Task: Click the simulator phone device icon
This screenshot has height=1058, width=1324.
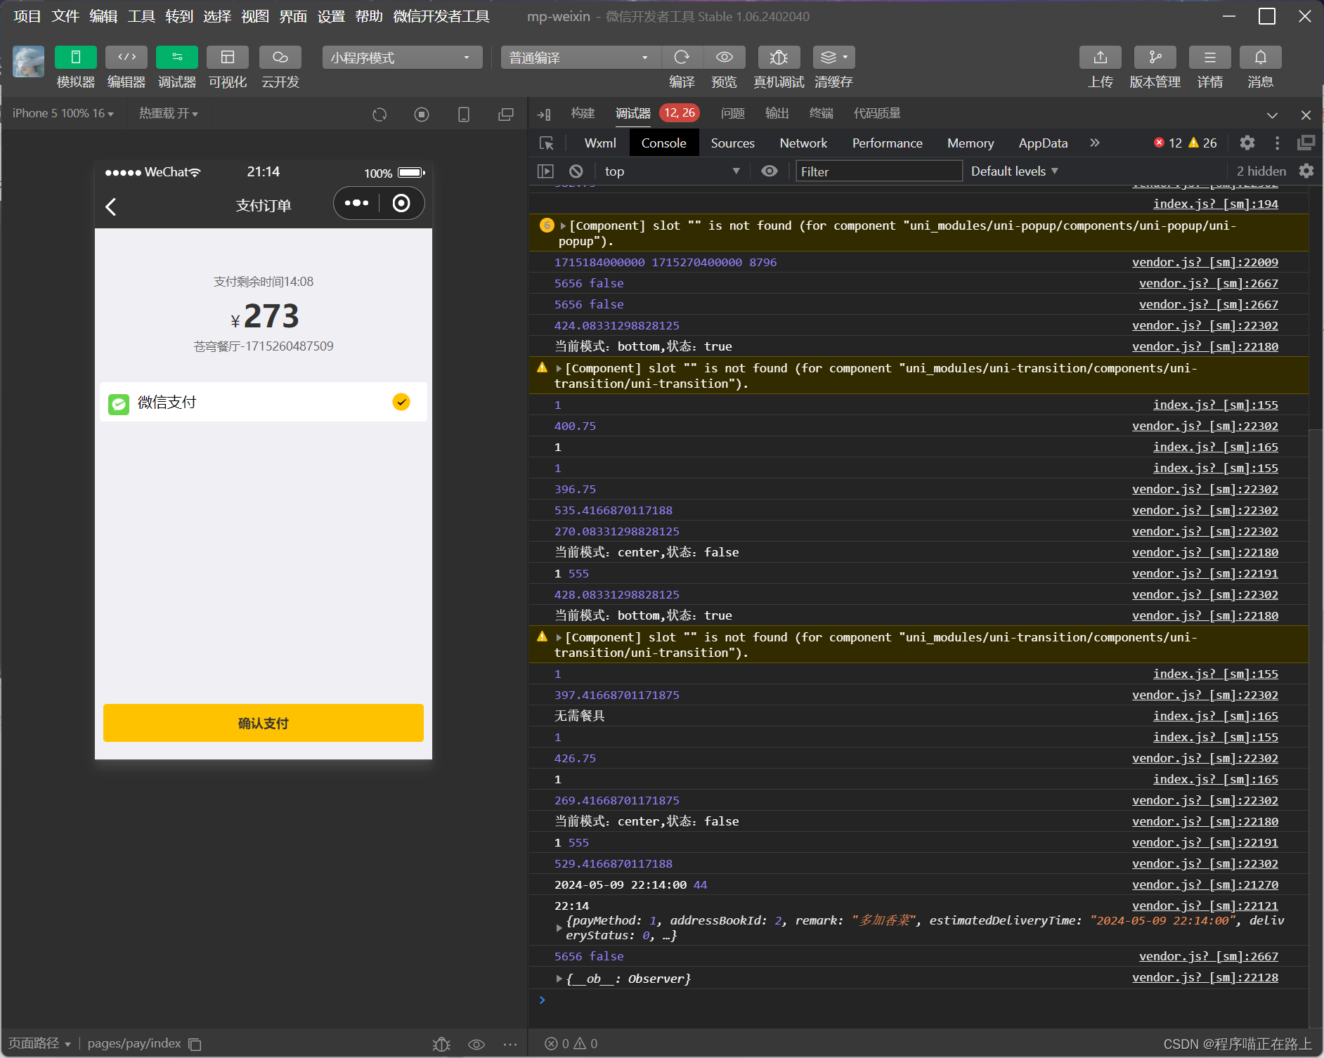Action: (464, 115)
